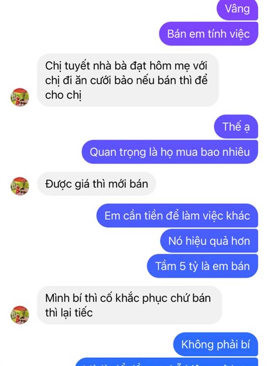Tap the avatar beside 'thì lại tiếc' message
Image resolution: width=274 pixels, height=366 pixels.
(20, 315)
